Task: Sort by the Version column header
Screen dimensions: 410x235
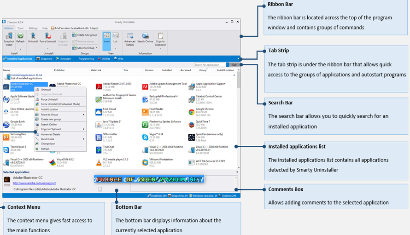Action: [x=149, y=70]
